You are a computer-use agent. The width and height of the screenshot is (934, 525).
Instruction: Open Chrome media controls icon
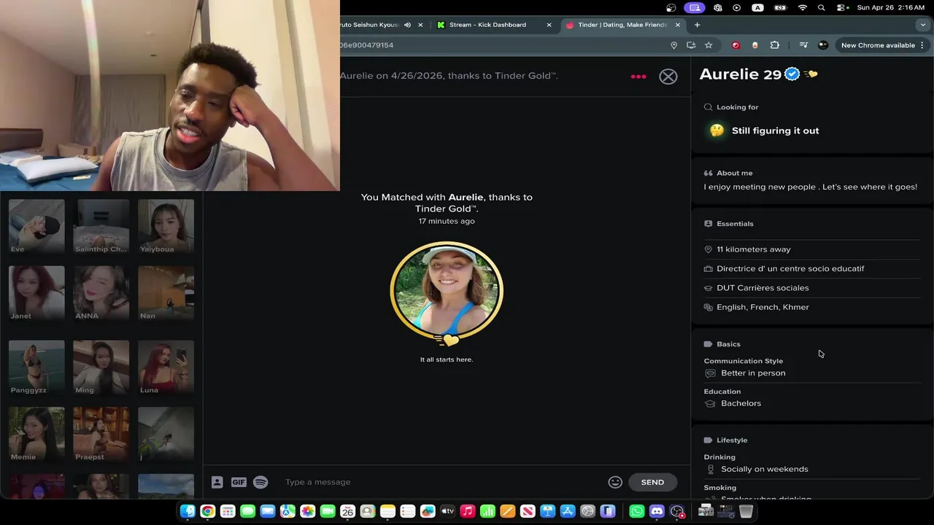[803, 45]
